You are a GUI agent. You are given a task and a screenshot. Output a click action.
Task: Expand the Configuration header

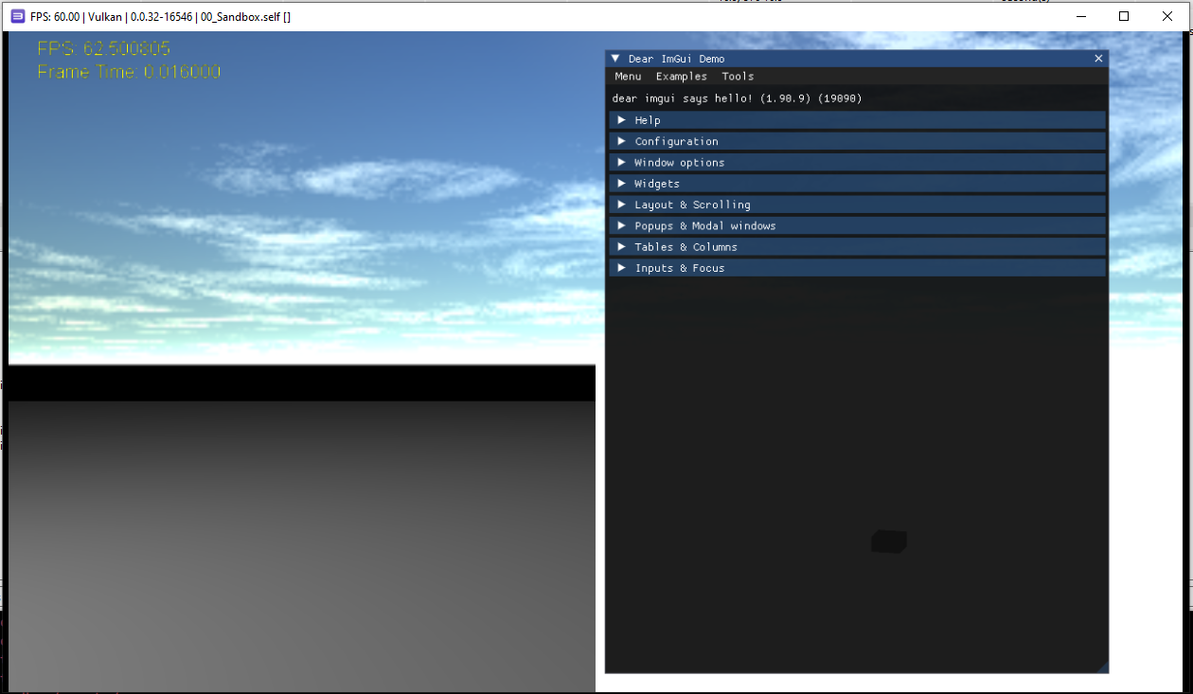[x=676, y=141]
